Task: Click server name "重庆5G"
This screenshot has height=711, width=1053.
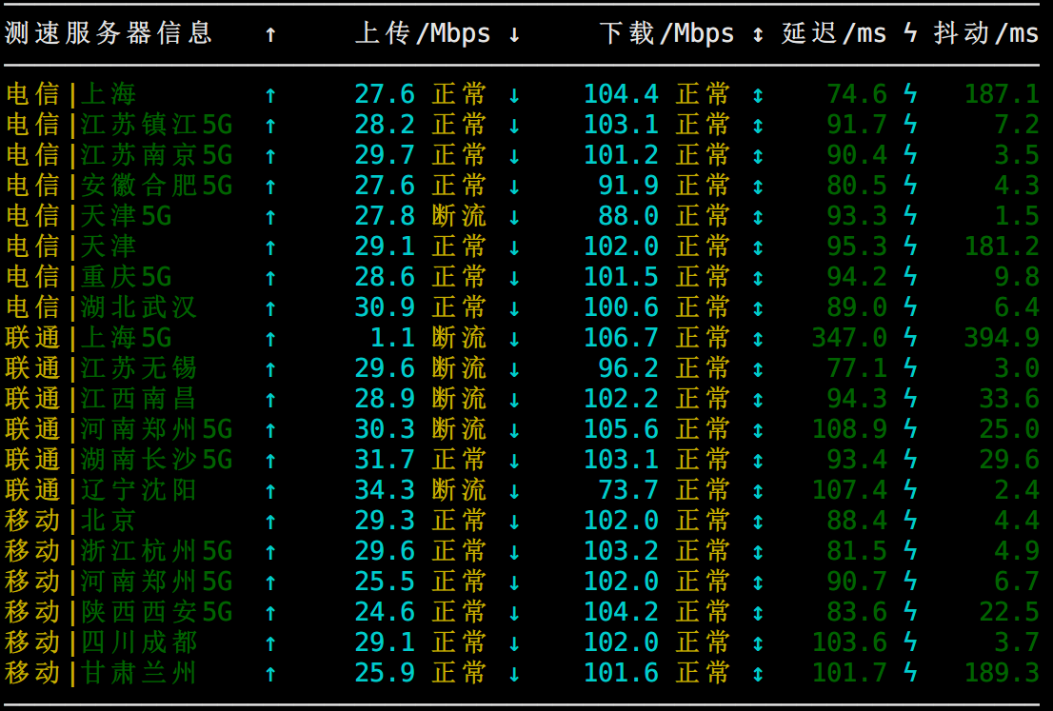Action: 127,277
